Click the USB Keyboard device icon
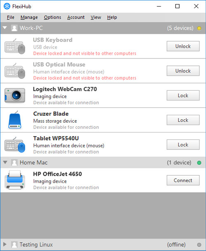Viewport: 206px width, 251px height. [x=15, y=46]
